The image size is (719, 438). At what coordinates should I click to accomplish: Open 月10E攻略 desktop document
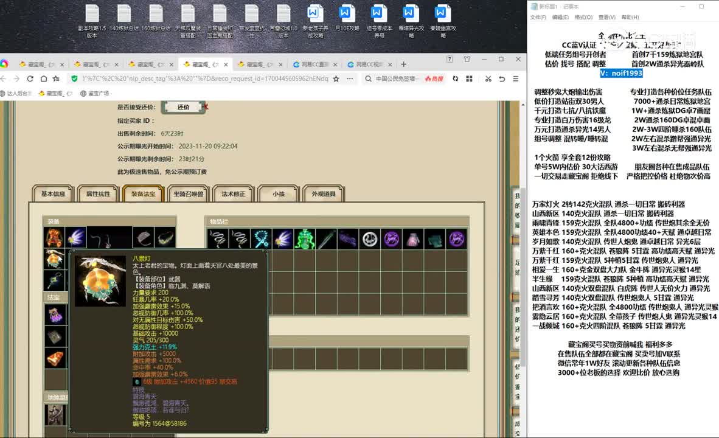click(347, 19)
